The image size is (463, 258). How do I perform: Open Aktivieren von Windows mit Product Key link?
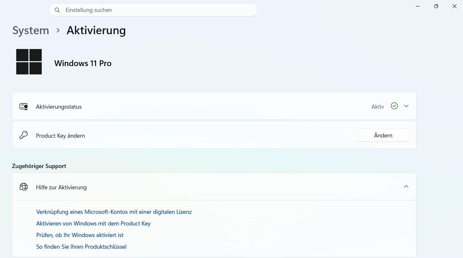pyautogui.click(x=94, y=223)
